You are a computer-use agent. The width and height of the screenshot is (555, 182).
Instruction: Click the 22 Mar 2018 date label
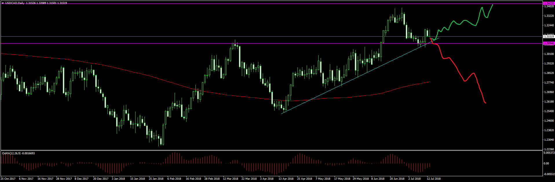pos(249,179)
